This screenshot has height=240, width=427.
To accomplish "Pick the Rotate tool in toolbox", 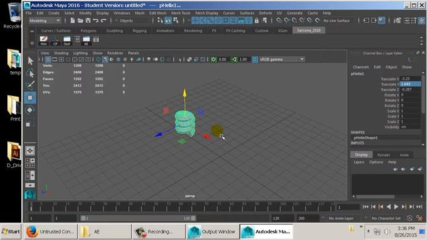I will 30,110.
